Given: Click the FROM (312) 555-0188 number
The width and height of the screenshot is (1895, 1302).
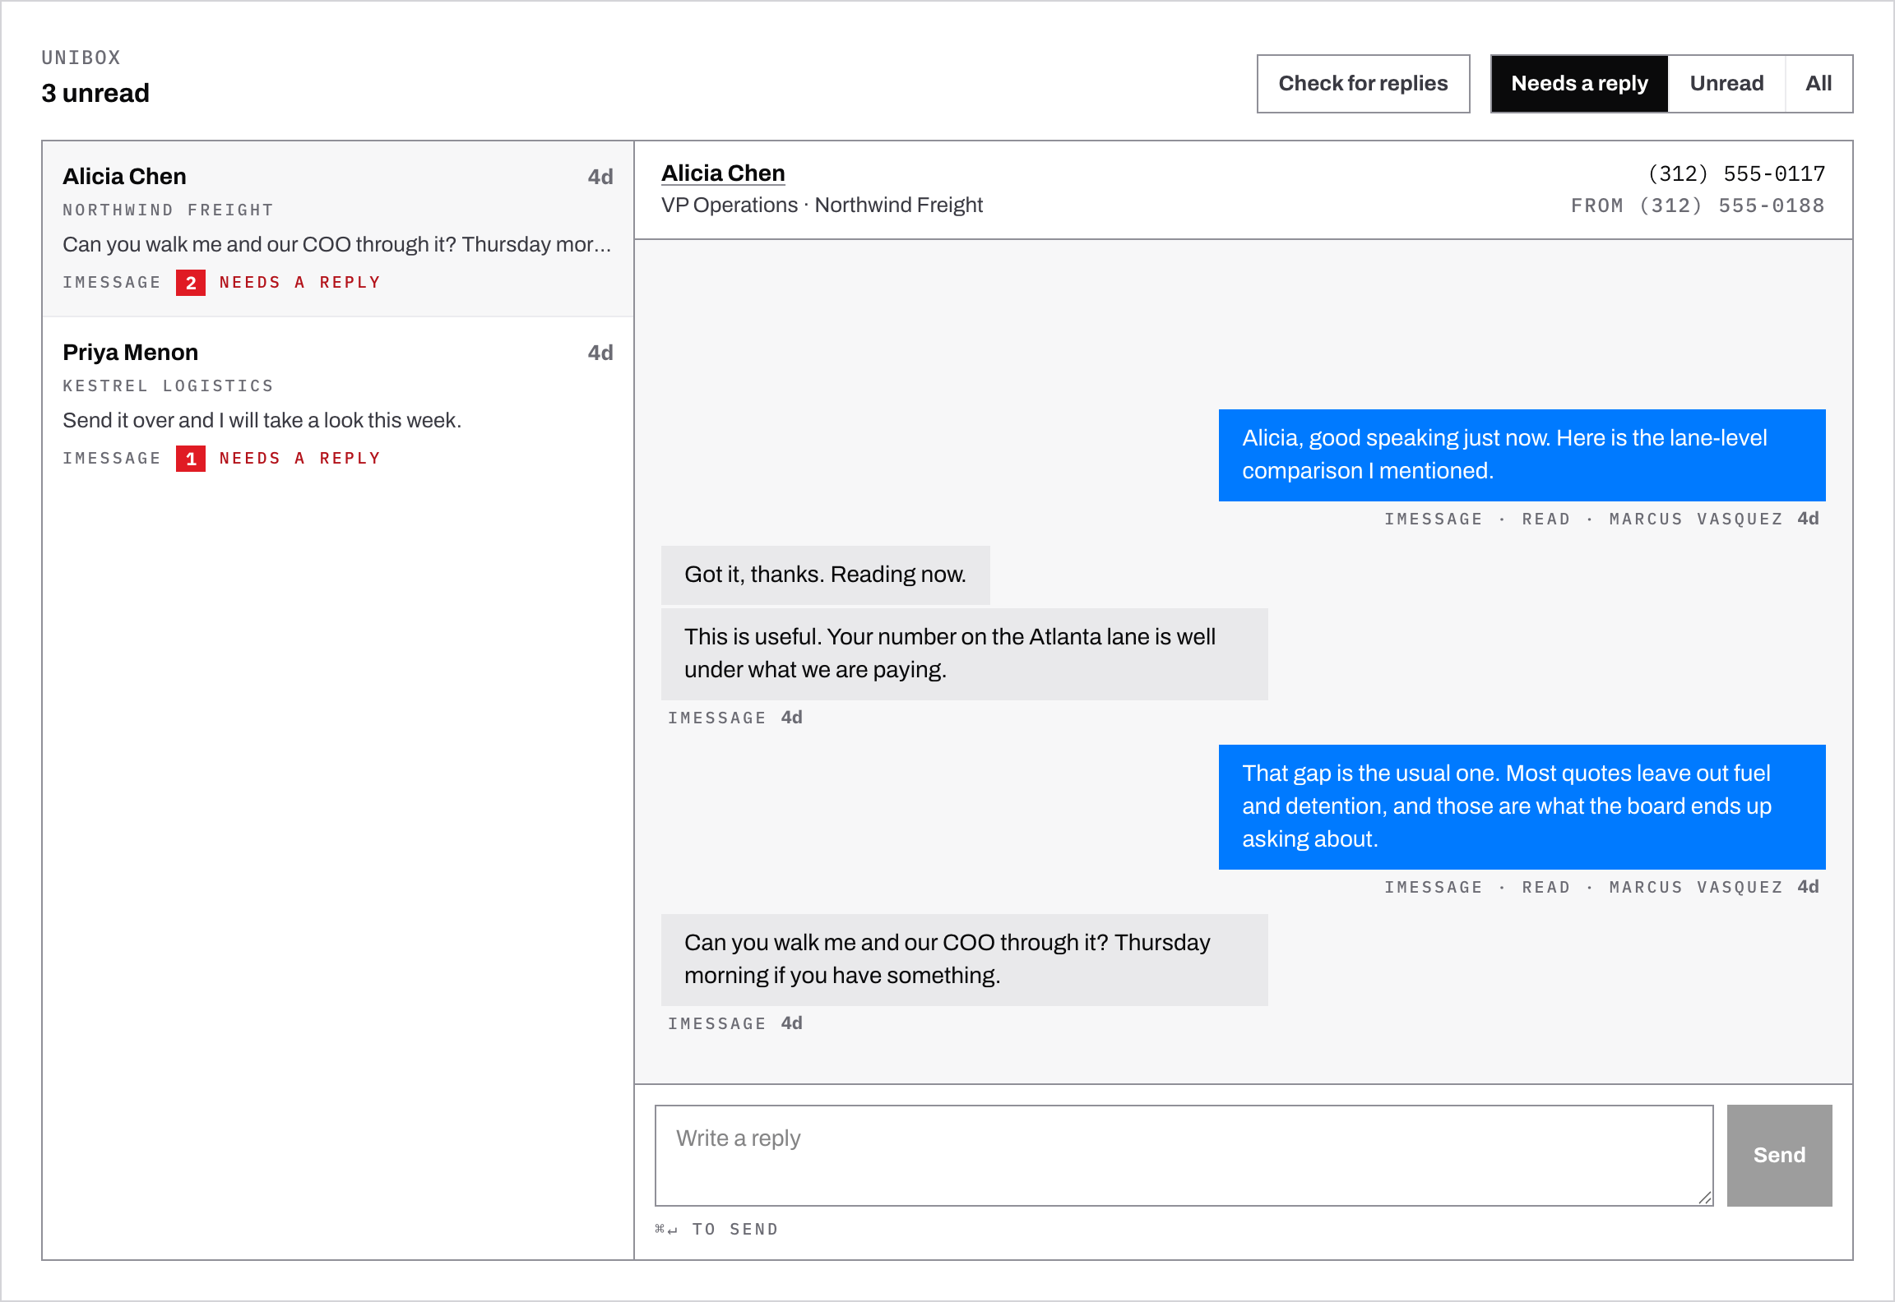Looking at the screenshot, I should (1698, 205).
